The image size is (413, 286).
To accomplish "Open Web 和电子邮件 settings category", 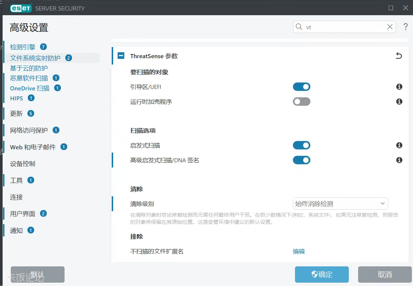I will coord(33,147).
